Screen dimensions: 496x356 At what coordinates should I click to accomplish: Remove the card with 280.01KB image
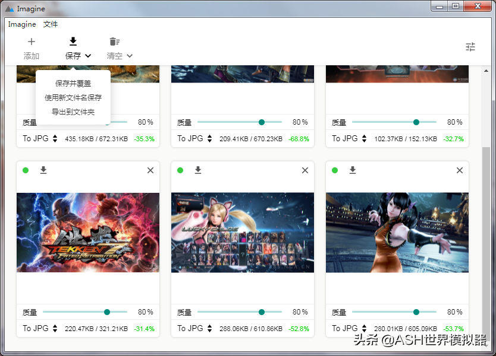[x=460, y=170]
